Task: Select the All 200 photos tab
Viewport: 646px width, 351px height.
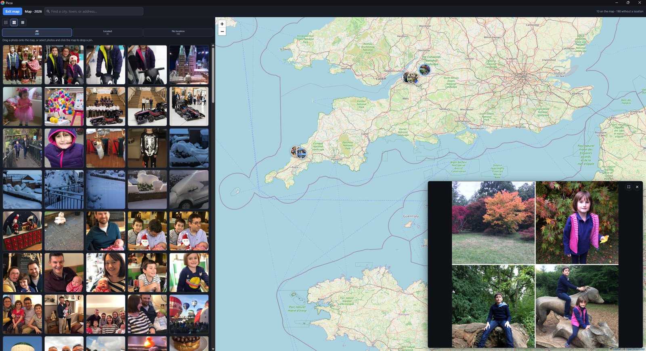Action: (37, 32)
